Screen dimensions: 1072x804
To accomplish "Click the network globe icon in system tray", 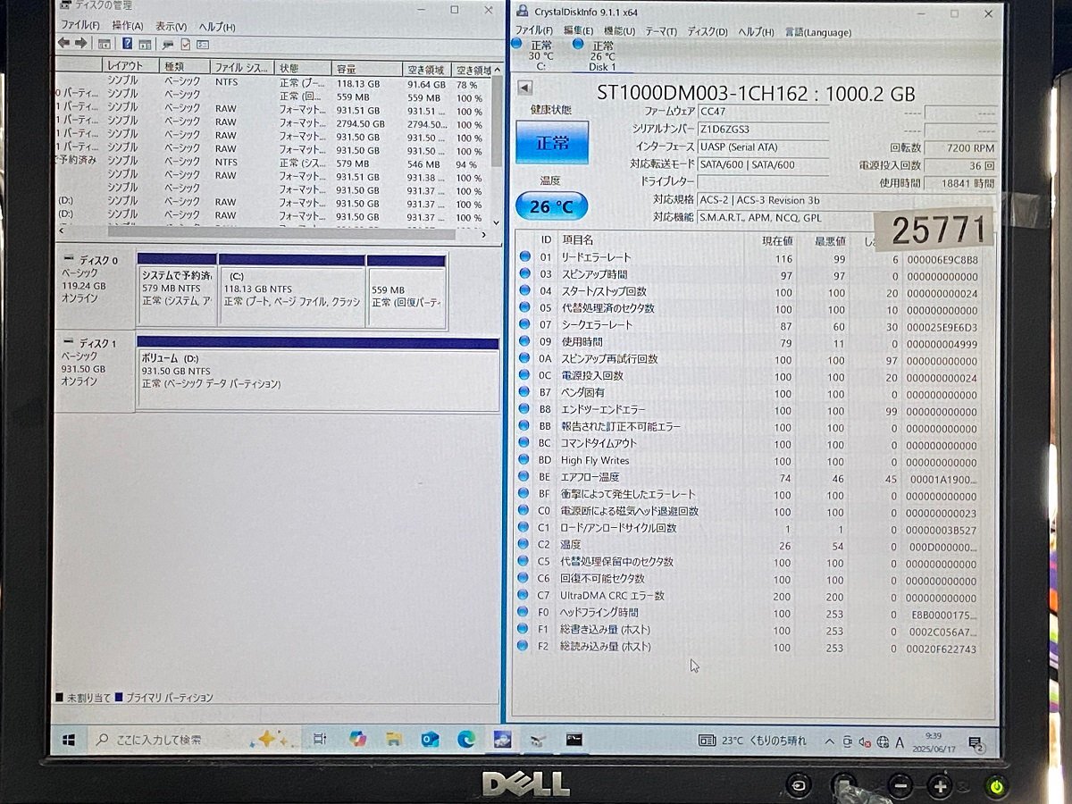I will [883, 741].
